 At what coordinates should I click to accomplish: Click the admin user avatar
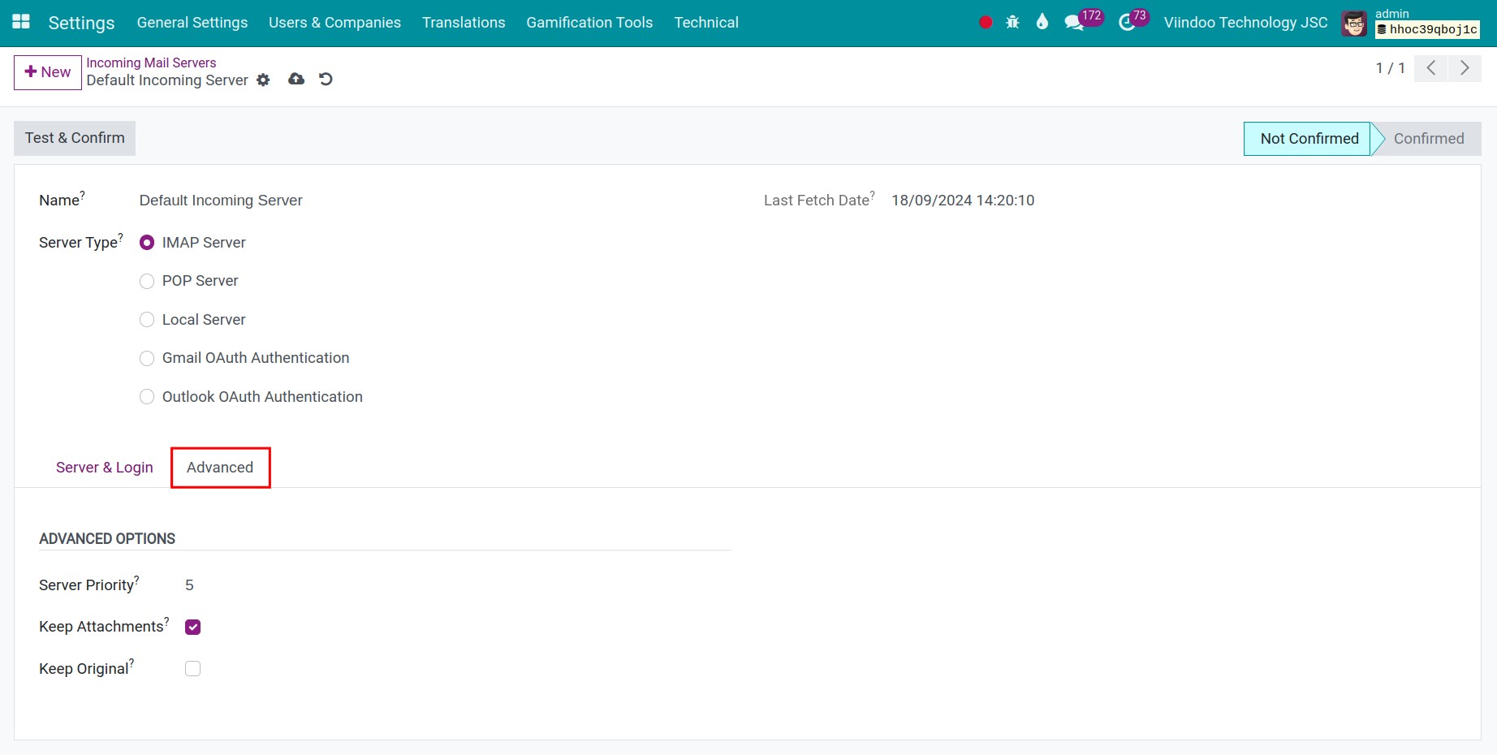pos(1354,24)
